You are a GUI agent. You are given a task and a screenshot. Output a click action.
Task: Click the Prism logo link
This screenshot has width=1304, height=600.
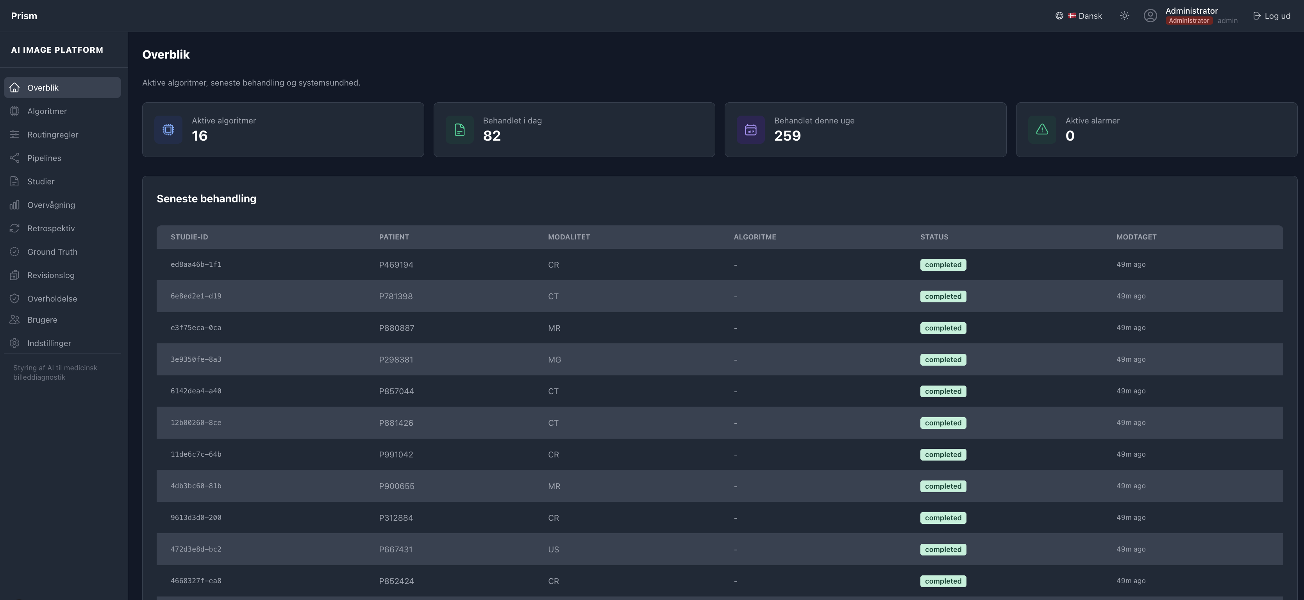[x=24, y=16]
